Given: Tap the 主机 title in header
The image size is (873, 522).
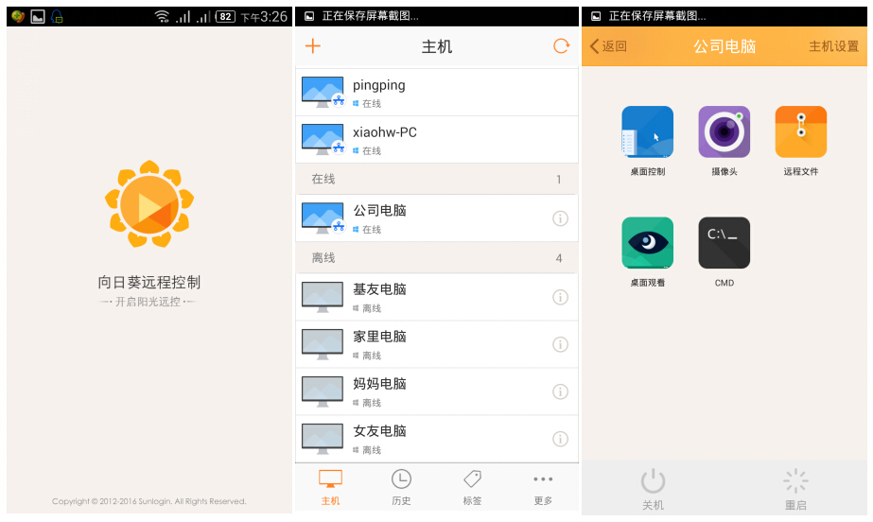Looking at the screenshot, I should click(437, 46).
